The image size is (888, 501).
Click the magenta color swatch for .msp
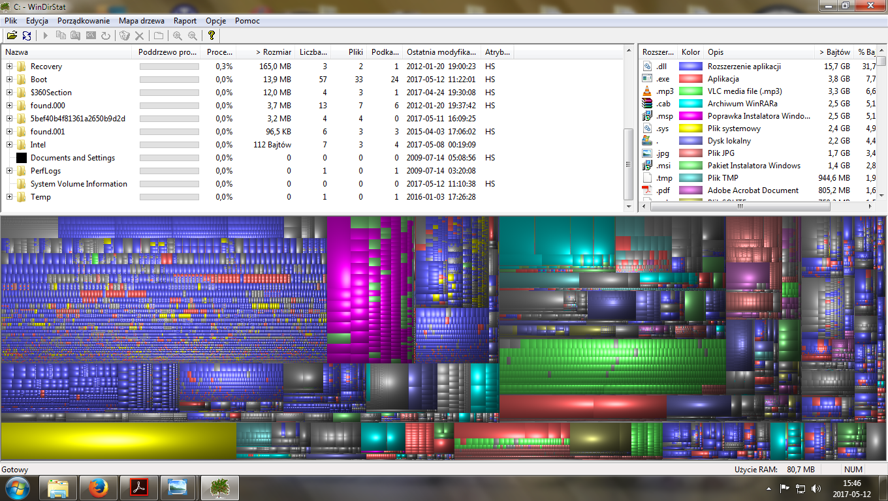pos(691,116)
